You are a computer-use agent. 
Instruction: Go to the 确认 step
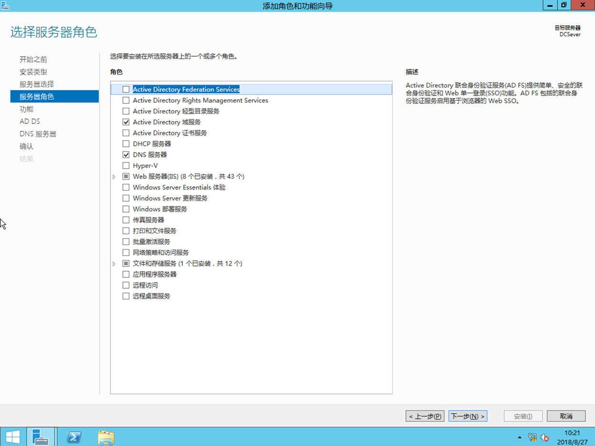[x=27, y=146]
